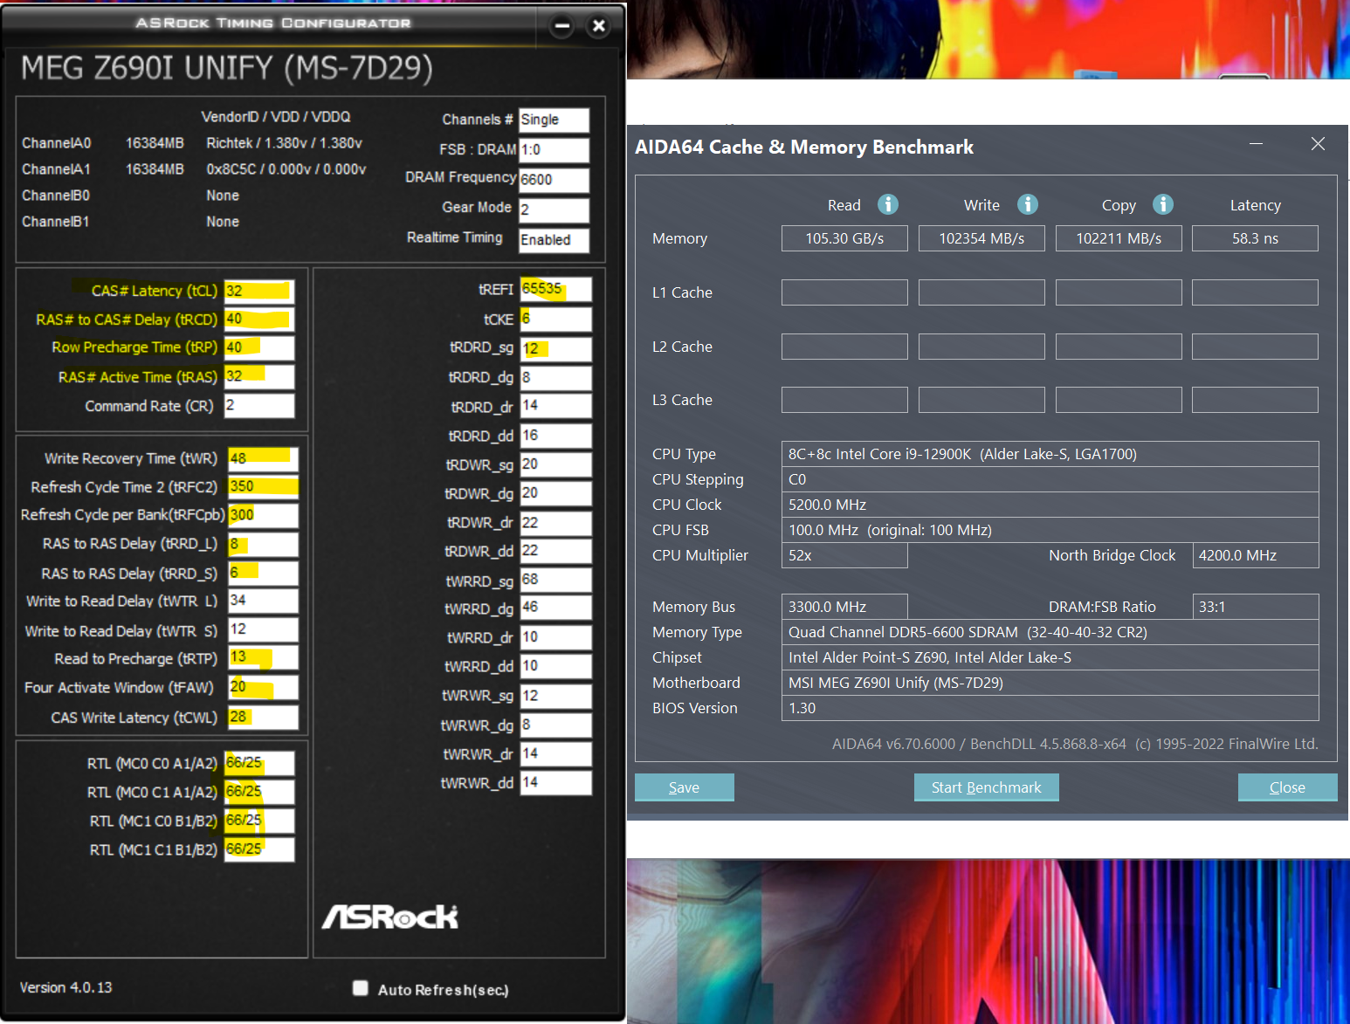This screenshot has width=1350, height=1024.
Task: Click the CAS Write Latency (tCWL) field
Action: pos(263,718)
